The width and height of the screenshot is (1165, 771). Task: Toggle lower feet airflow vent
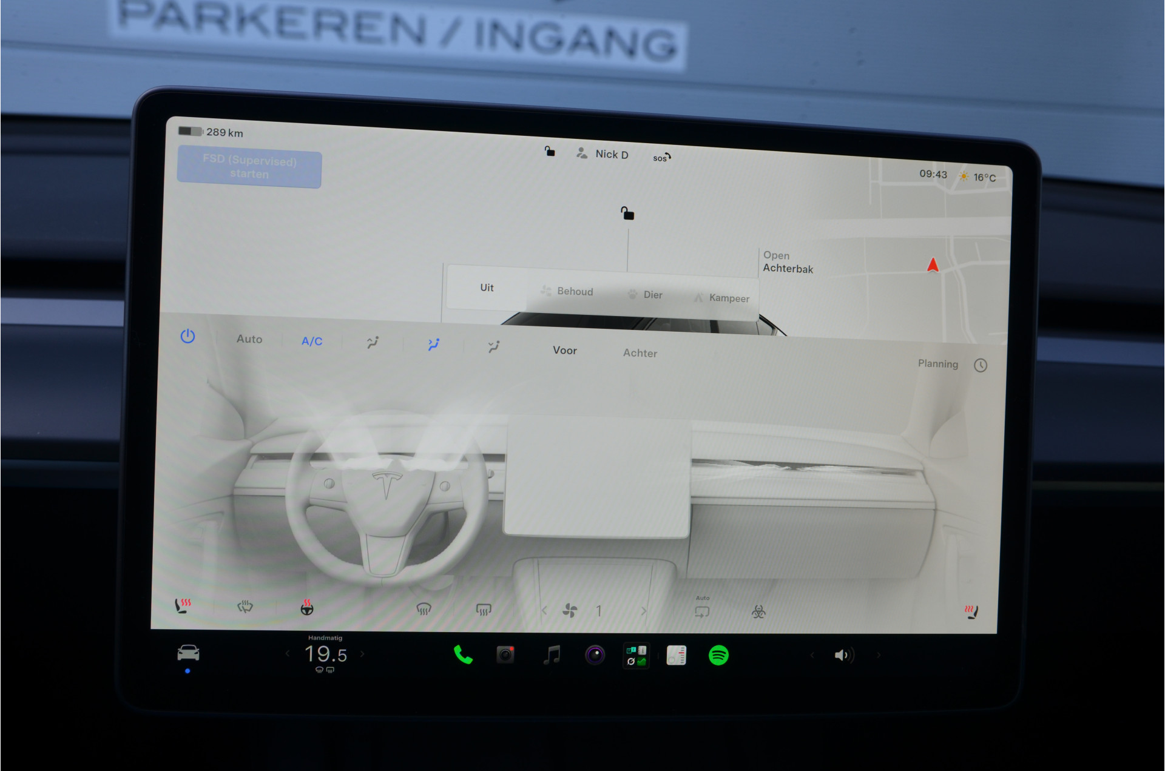[494, 346]
